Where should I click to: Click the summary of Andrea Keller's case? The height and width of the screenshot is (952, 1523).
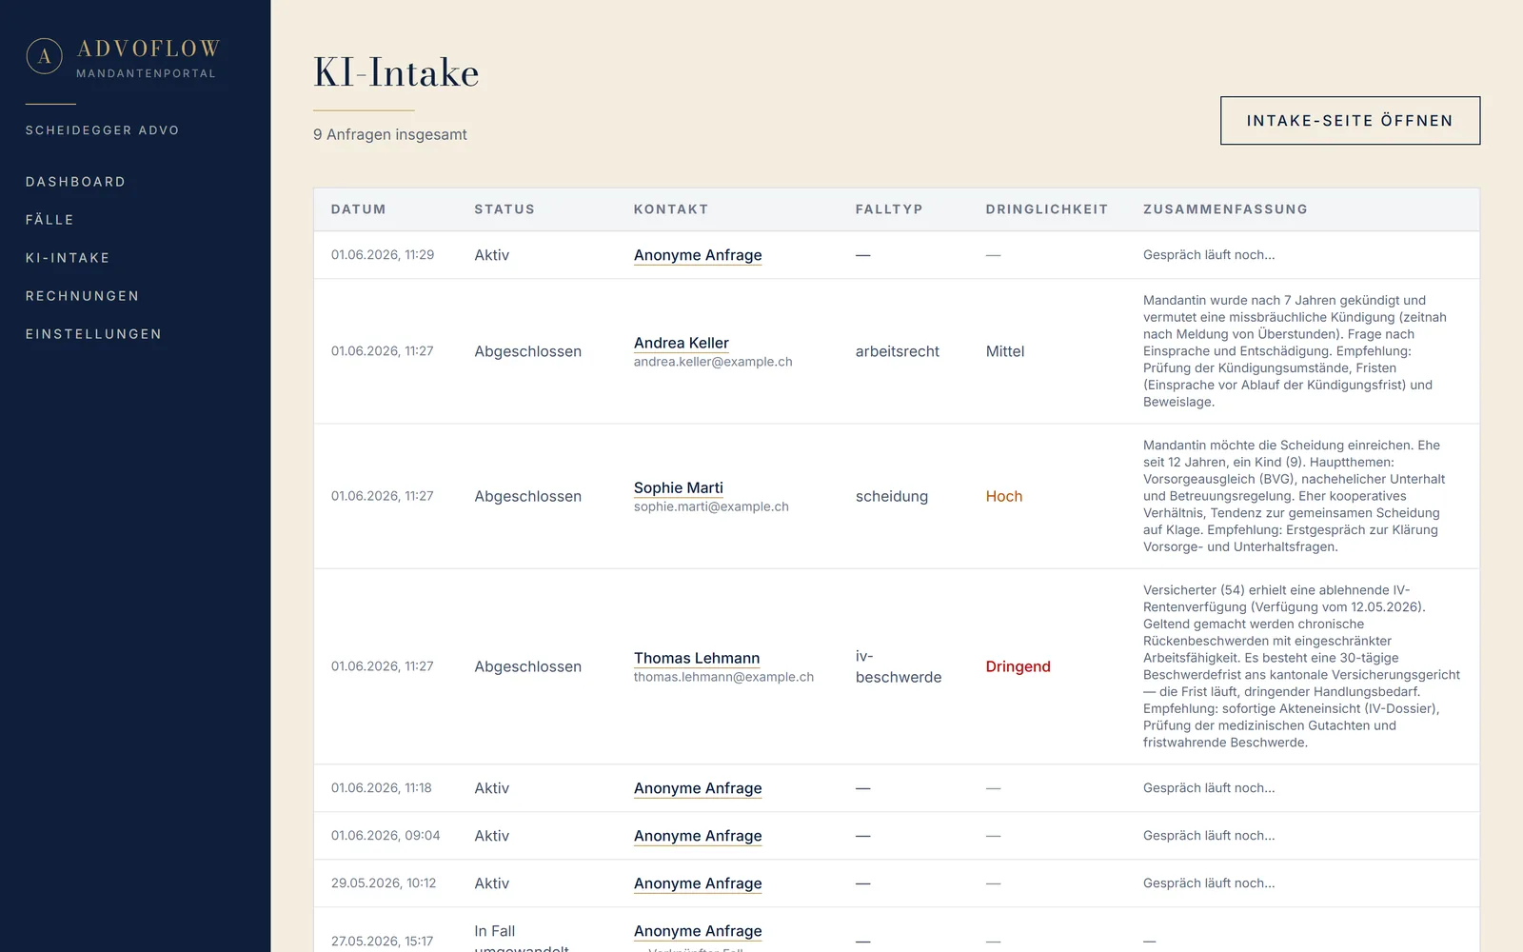pos(1295,351)
